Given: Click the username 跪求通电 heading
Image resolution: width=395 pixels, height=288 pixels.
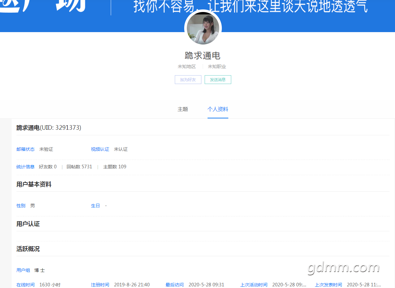Looking at the screenshot, I should coord(203,55).
